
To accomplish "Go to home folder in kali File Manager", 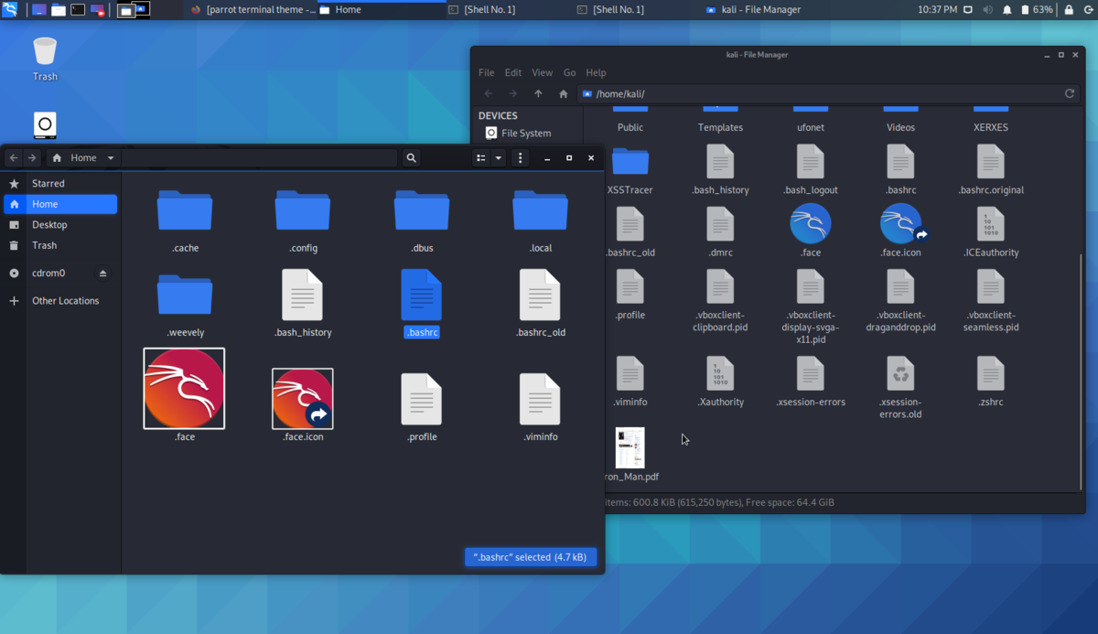I will click(563, 94).
